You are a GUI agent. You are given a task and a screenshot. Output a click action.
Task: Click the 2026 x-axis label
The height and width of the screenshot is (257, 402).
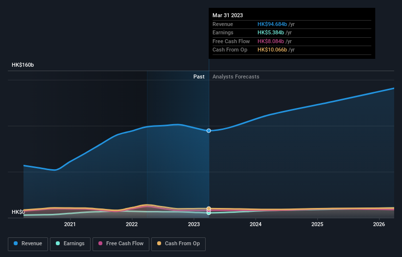379,225
